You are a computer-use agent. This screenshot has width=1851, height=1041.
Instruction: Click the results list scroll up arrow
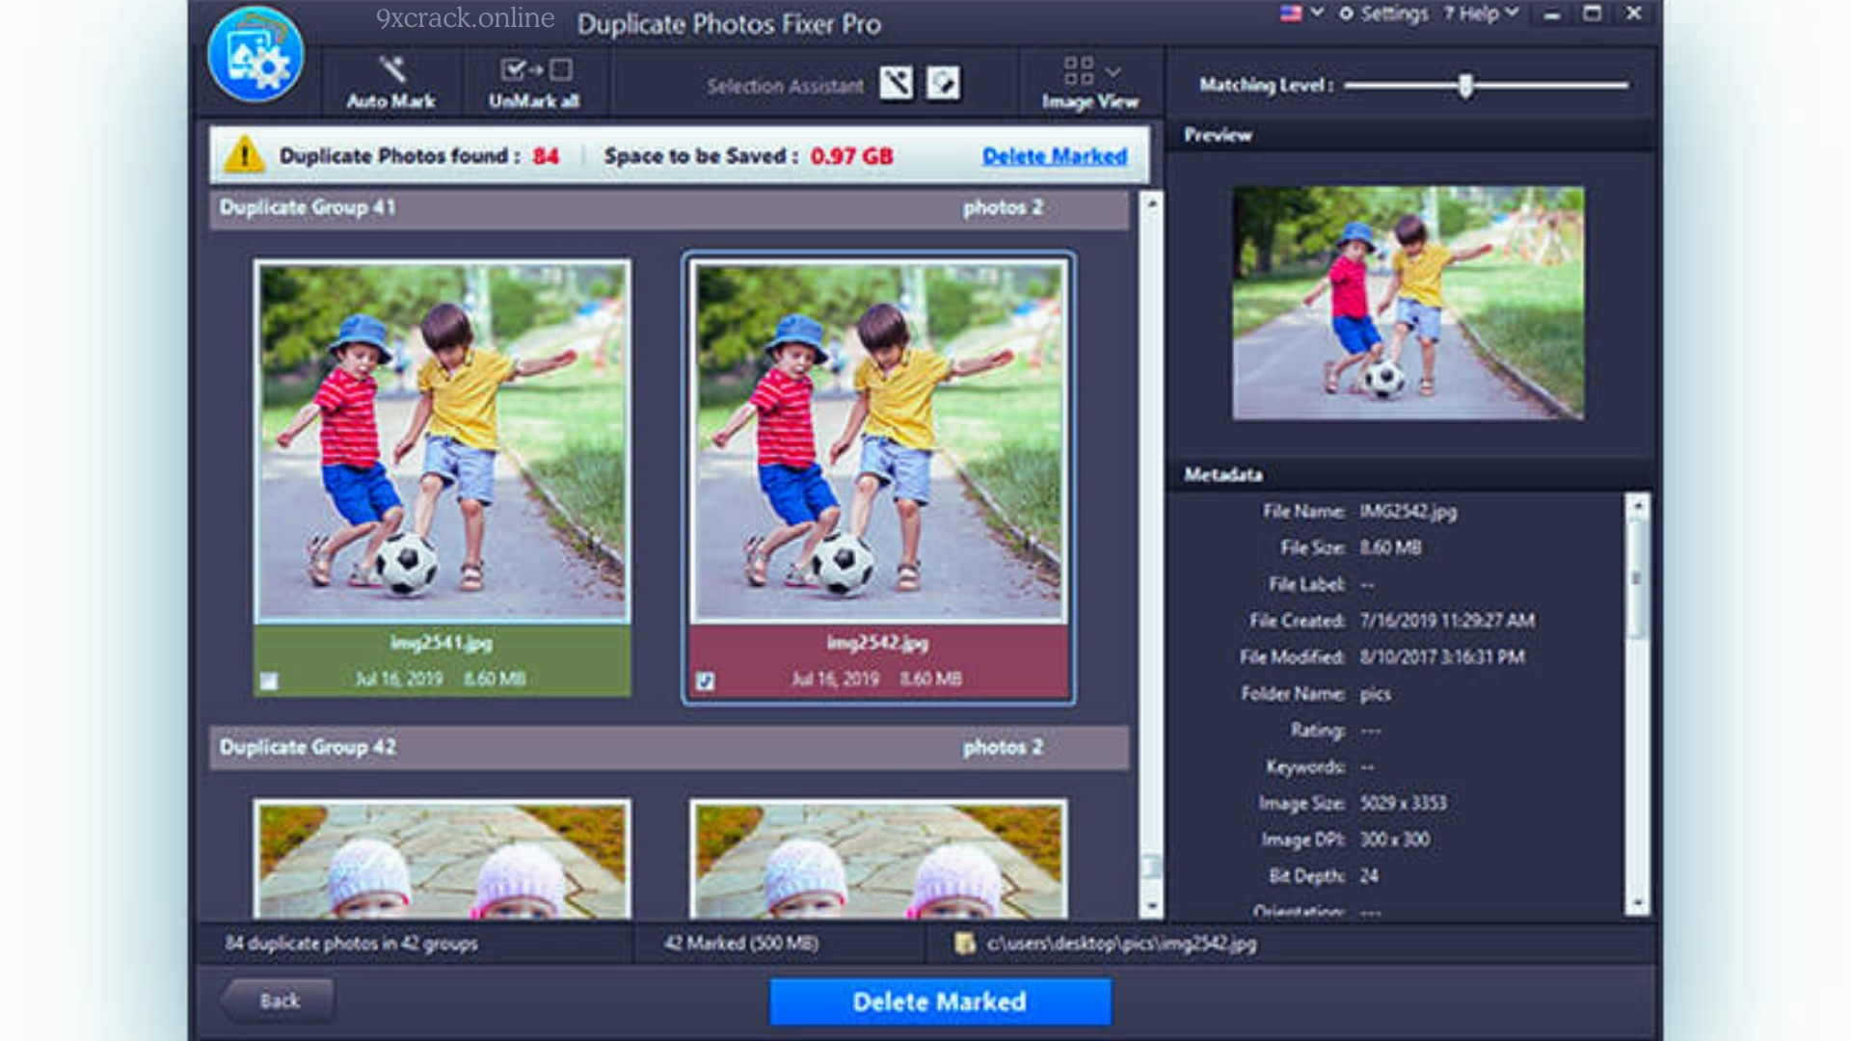(x=1151, y=202)
